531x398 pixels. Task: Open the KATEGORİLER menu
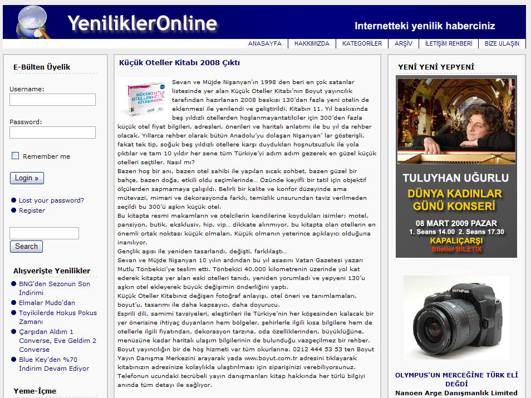click(x=362, y=43)
